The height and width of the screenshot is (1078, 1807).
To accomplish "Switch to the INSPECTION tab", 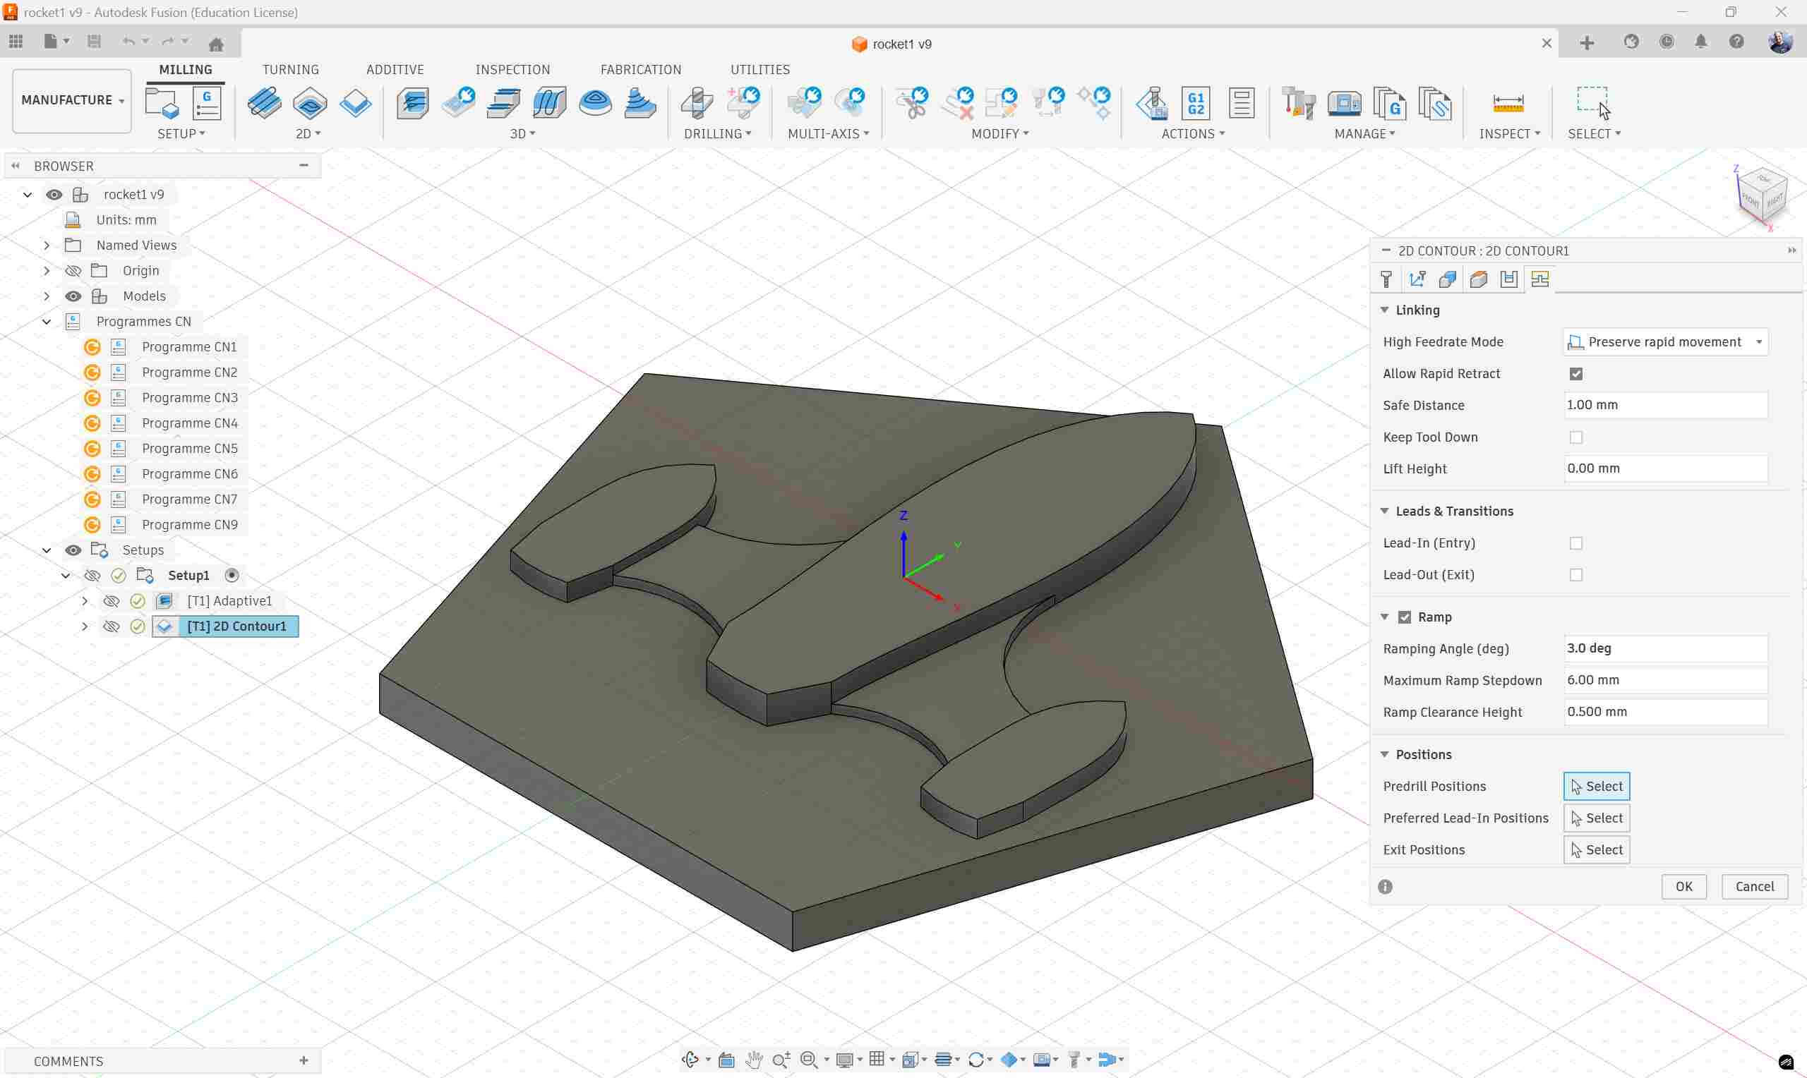I will [512, 70].
